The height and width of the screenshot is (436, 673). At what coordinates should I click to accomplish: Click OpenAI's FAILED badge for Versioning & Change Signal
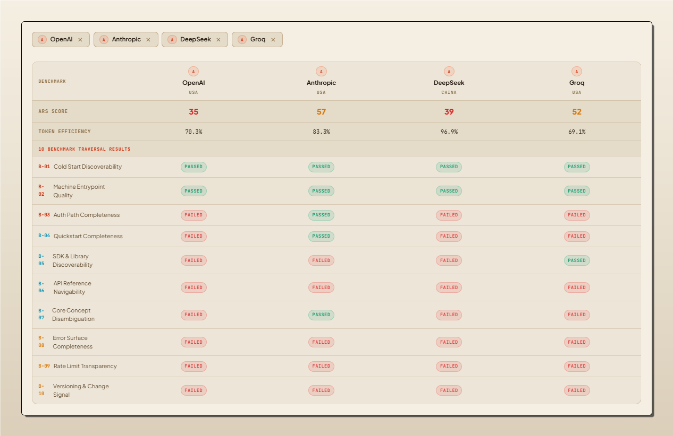coord(194,390)
